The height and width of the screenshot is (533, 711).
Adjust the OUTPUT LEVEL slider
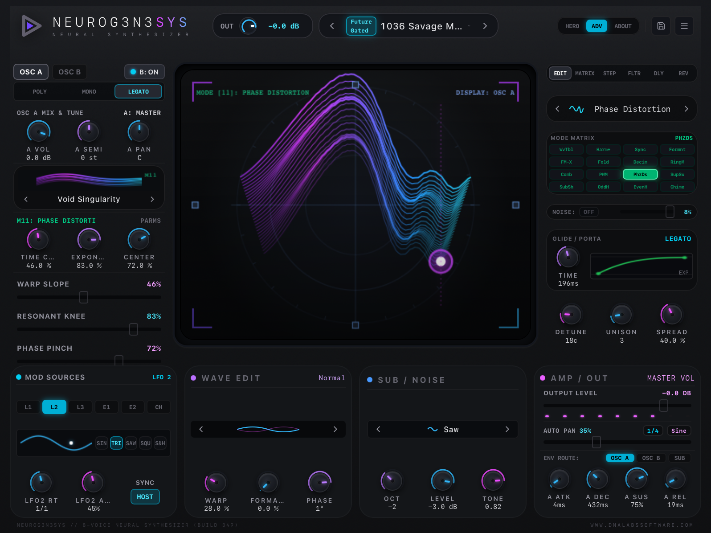tap(617, 406)
